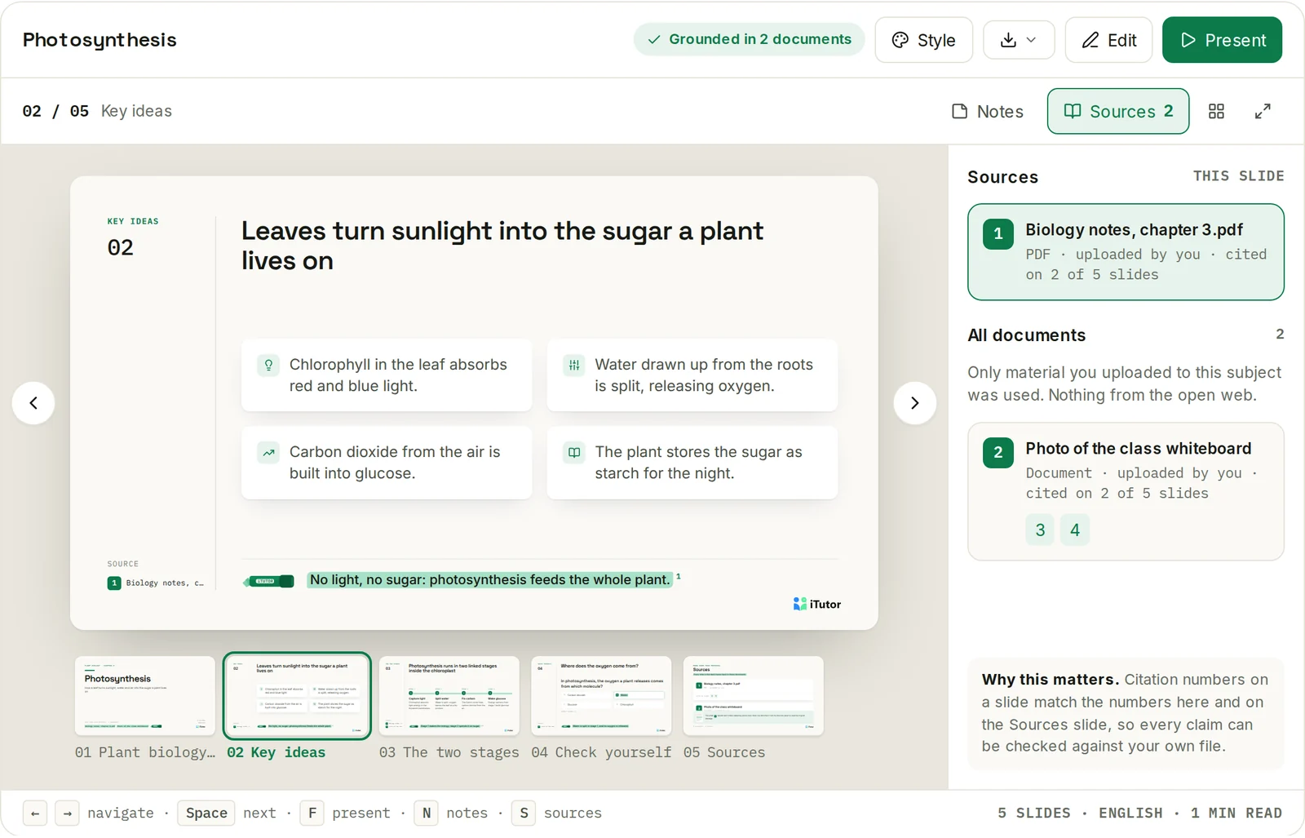
Task: Jump to cited slide 3 chip
Action: pyautogui.click(x=1040, y=530)
